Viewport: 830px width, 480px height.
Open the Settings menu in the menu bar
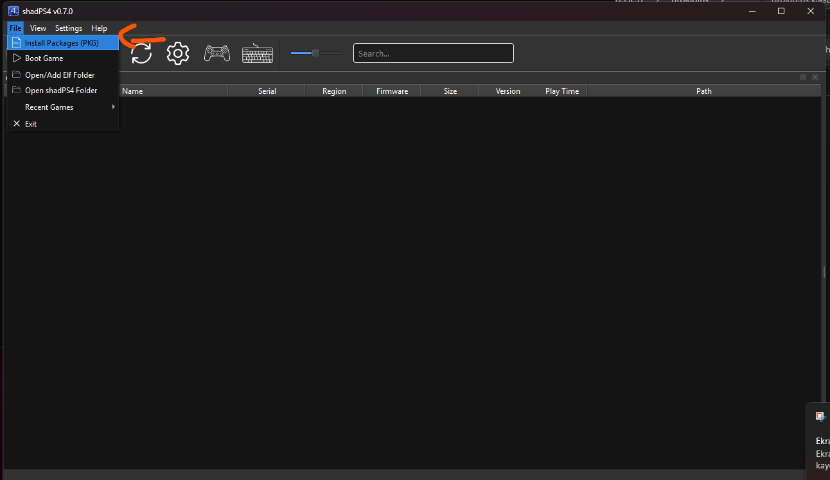pos(69,28)
